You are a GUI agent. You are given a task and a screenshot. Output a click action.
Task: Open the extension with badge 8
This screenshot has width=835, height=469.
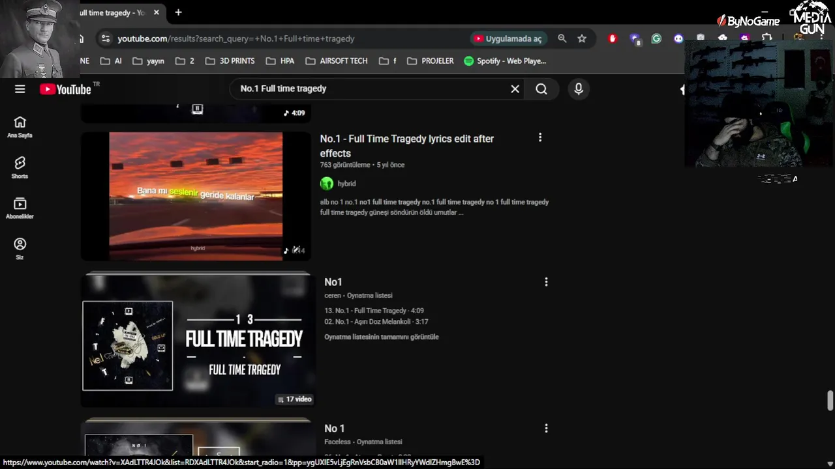click(x=635, y=39)
